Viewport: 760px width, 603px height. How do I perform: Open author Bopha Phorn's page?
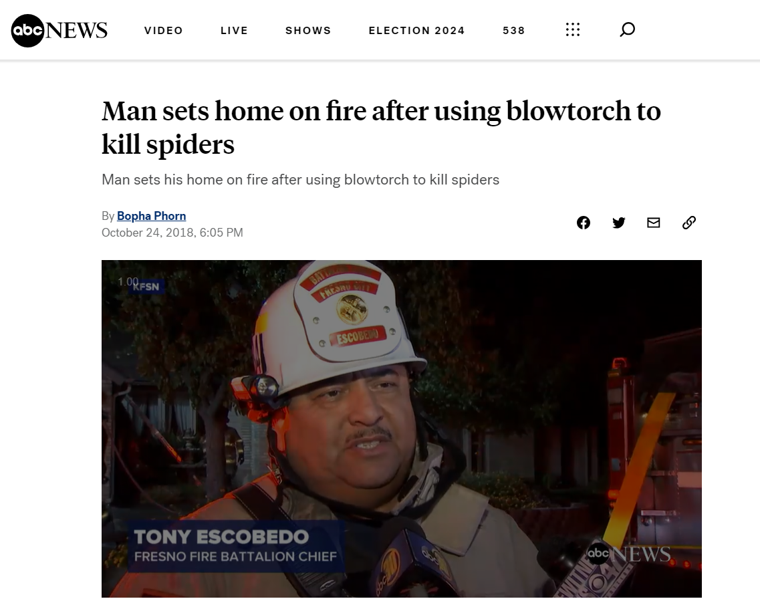click(x=151, y=216)
